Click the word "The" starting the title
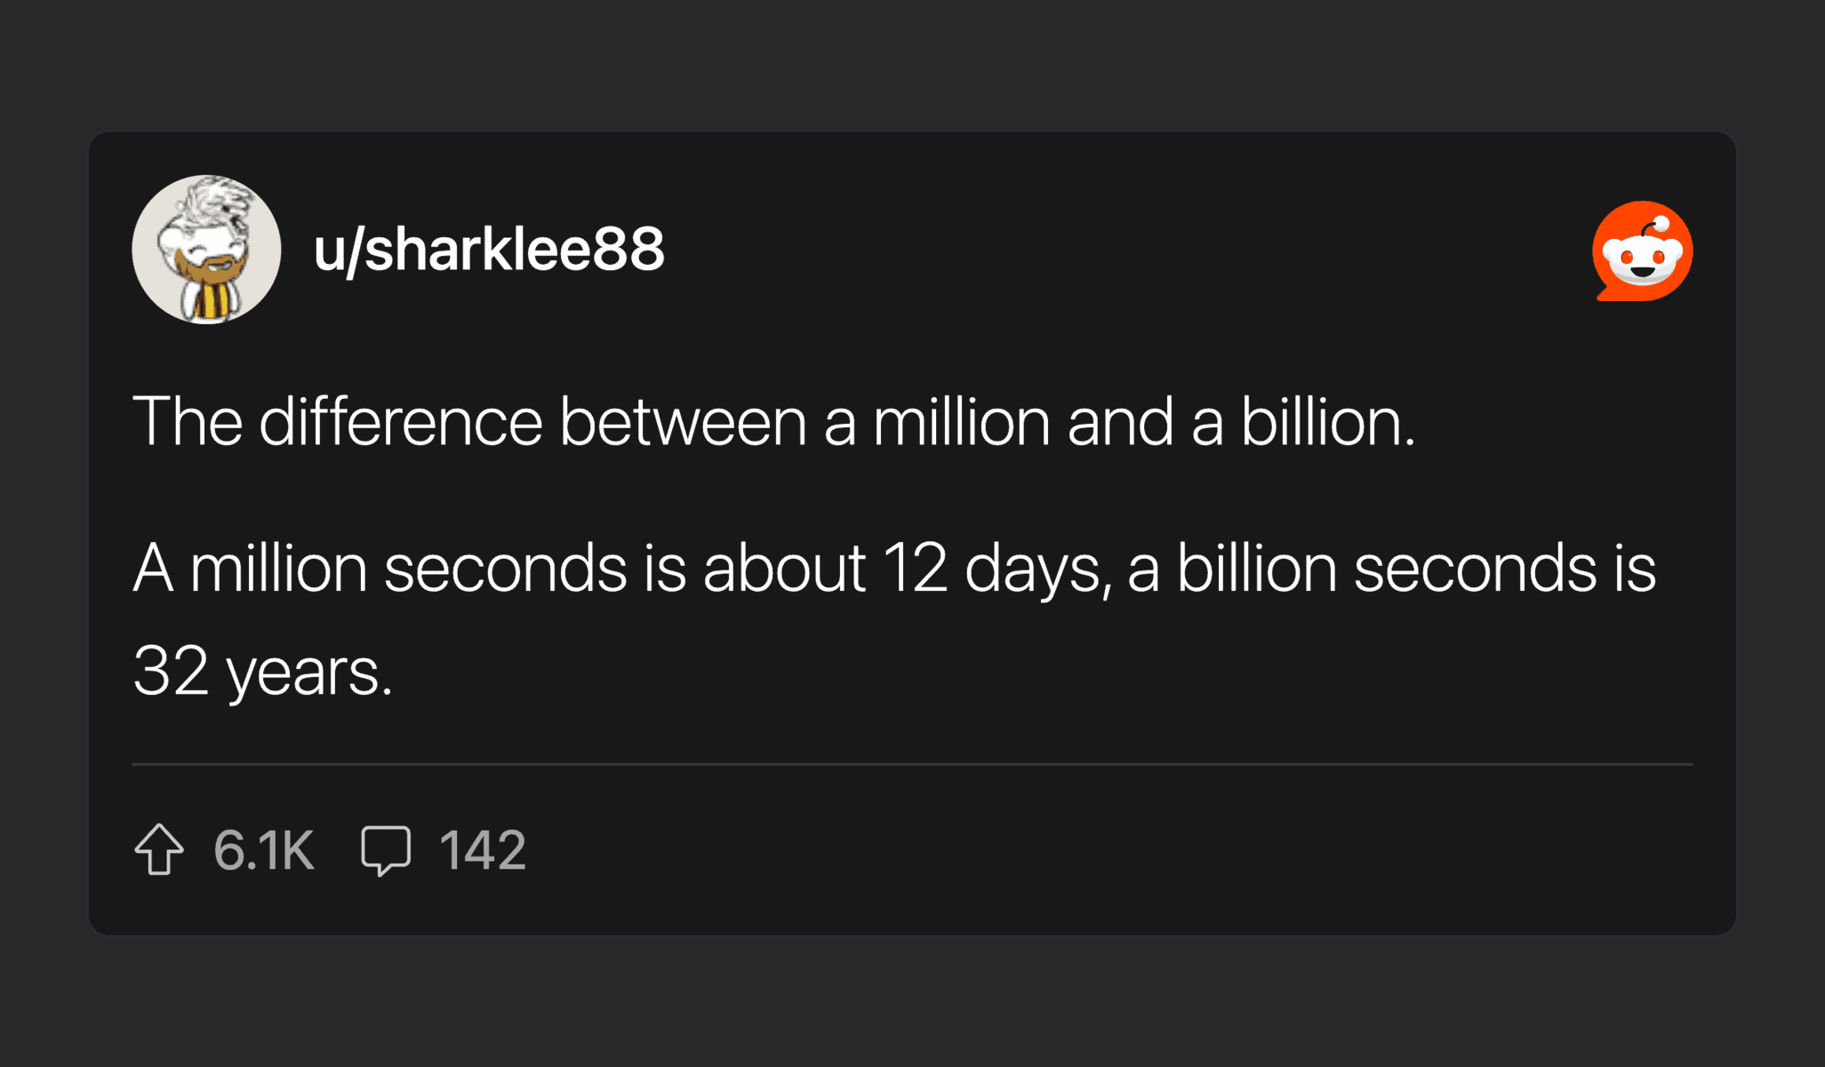This screenshot has height=1067, width=1825. [188, 421]
